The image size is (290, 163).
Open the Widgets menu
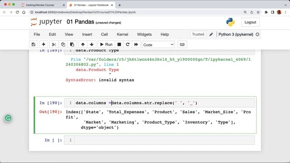[x=144, y=34]
